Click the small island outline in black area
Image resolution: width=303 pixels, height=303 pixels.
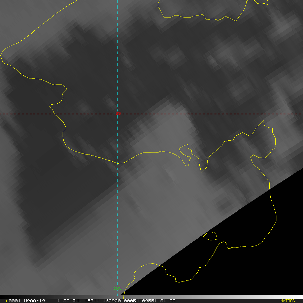[x=211, y=236]
